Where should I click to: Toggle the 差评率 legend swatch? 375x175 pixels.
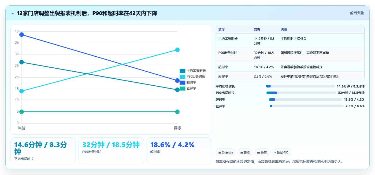[182, 88]
